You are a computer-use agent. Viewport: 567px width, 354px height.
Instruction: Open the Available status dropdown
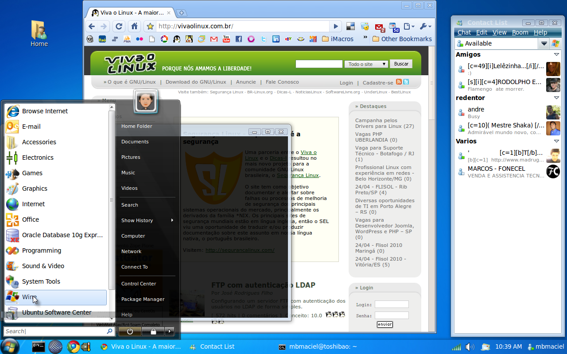click(544, 43)
